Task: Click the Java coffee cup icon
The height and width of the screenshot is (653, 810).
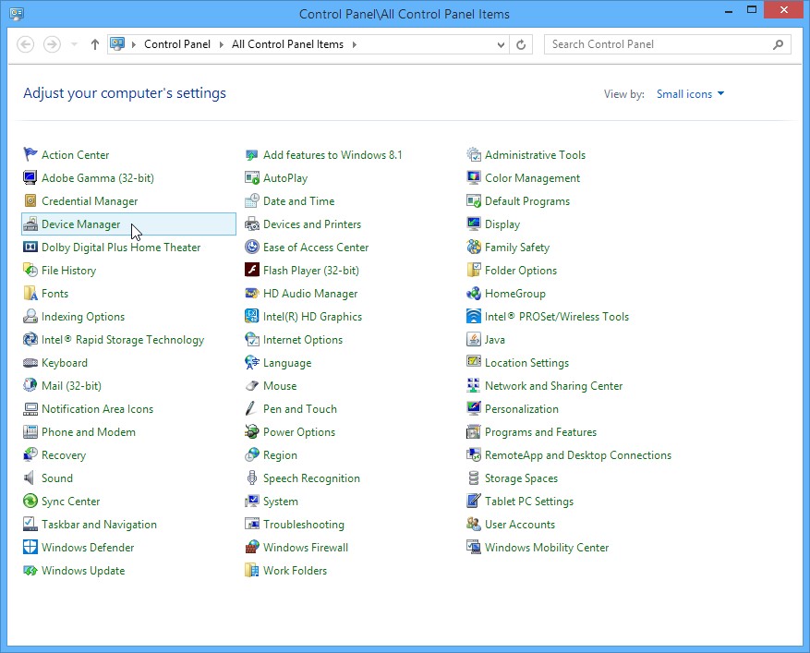Action: (474, 339)
